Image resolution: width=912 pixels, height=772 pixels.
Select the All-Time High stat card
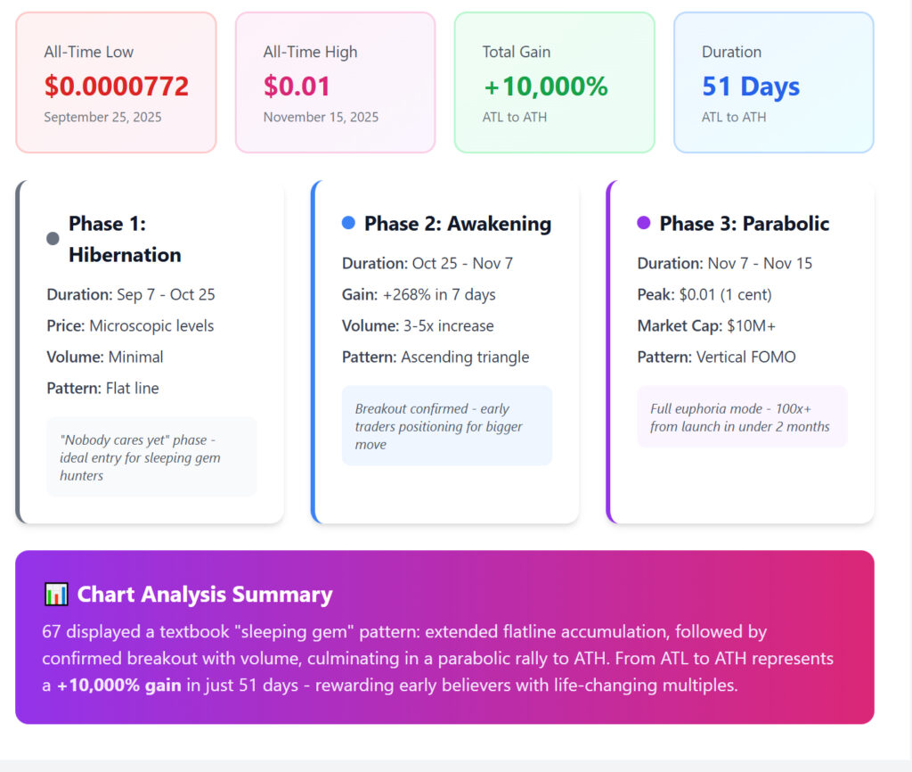pos(335,82)
